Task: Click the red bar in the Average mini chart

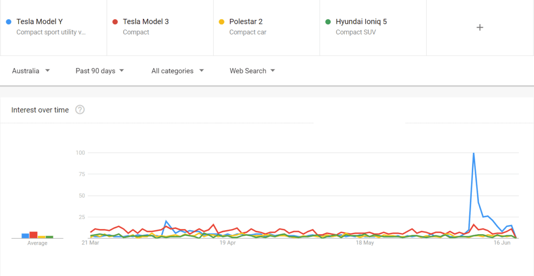Action: point(33,234)
